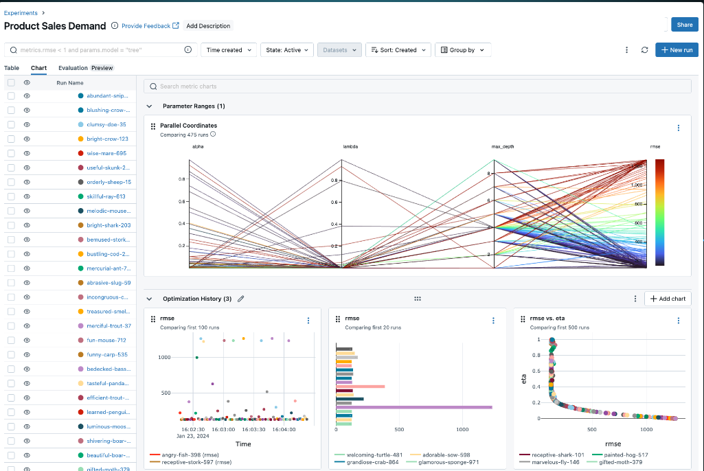Collapse the Optimization History section
Screen dimensions: 704x471
tap(150, 299)
